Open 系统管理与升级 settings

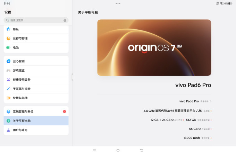click(x=36, y=111)
